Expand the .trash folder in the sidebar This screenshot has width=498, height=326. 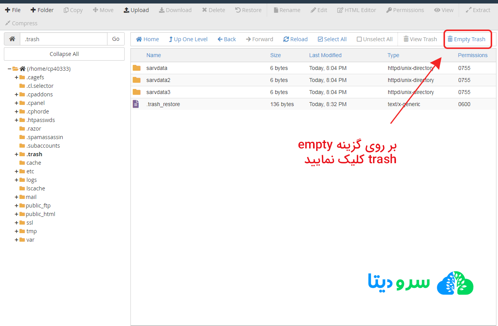pos(16,154)
